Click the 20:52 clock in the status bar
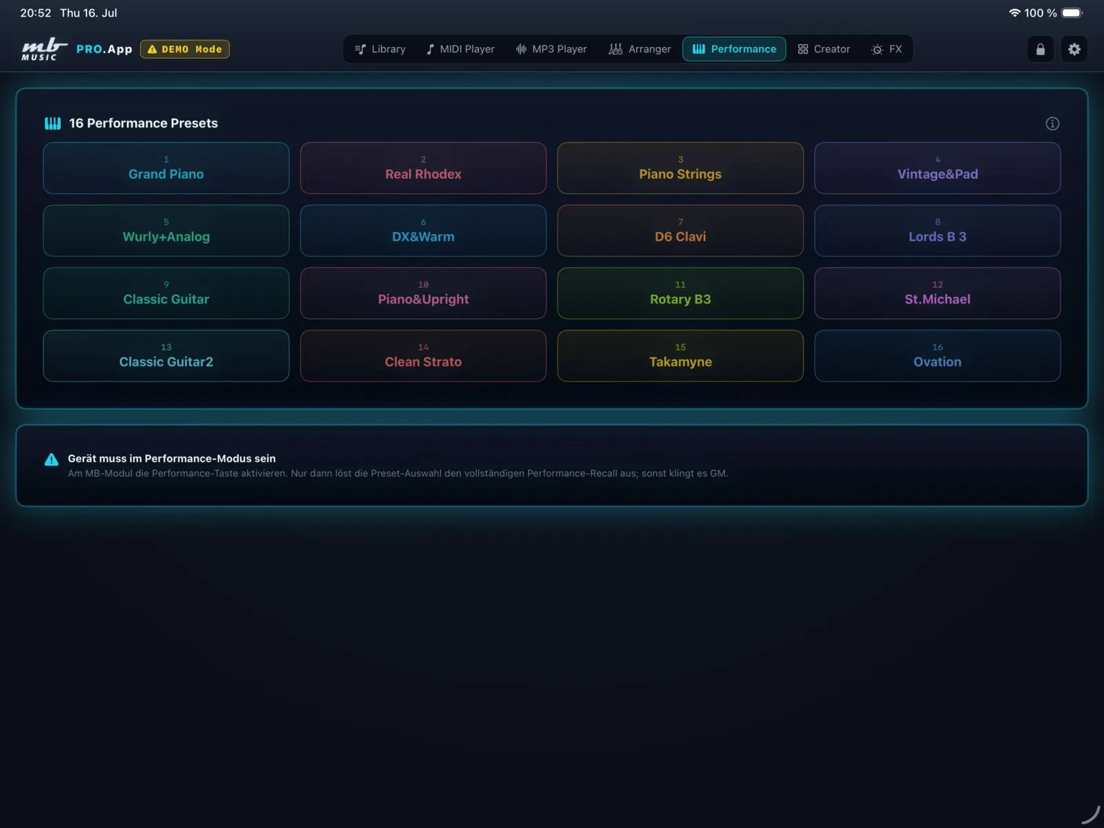 tap(36, 13)
